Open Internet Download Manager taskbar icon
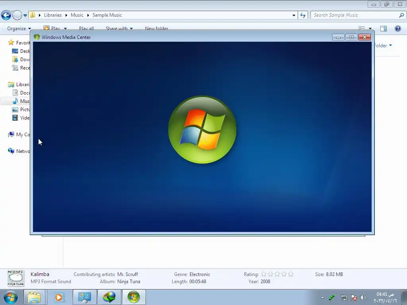 coord(109,297)
